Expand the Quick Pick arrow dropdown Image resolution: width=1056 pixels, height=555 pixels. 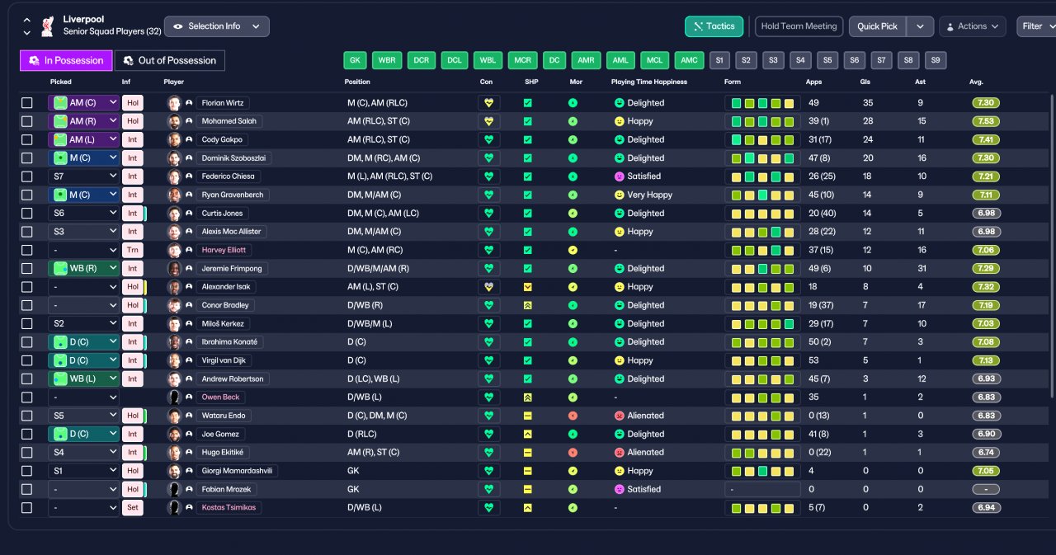920,26
